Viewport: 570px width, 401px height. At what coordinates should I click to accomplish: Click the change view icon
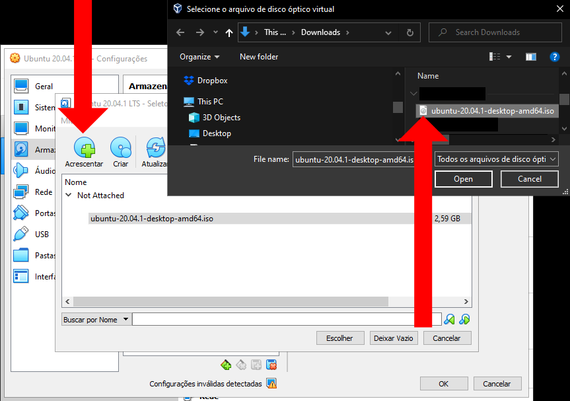[x=495, y=57]
